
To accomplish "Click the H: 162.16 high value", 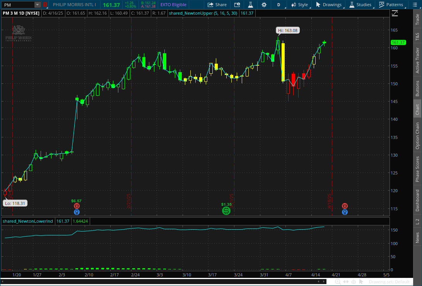I will tap(98, 13).
